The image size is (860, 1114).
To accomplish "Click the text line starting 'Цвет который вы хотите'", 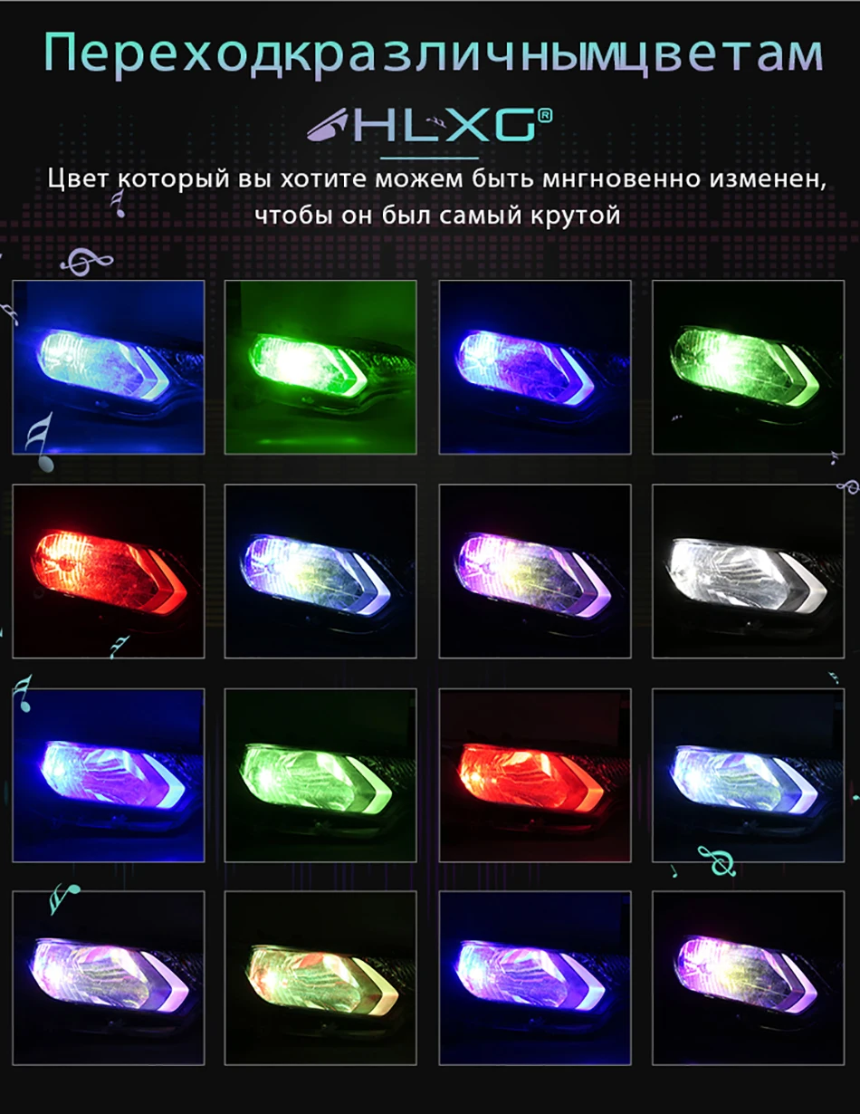I will pyautogui.click(x=437, y=178).
